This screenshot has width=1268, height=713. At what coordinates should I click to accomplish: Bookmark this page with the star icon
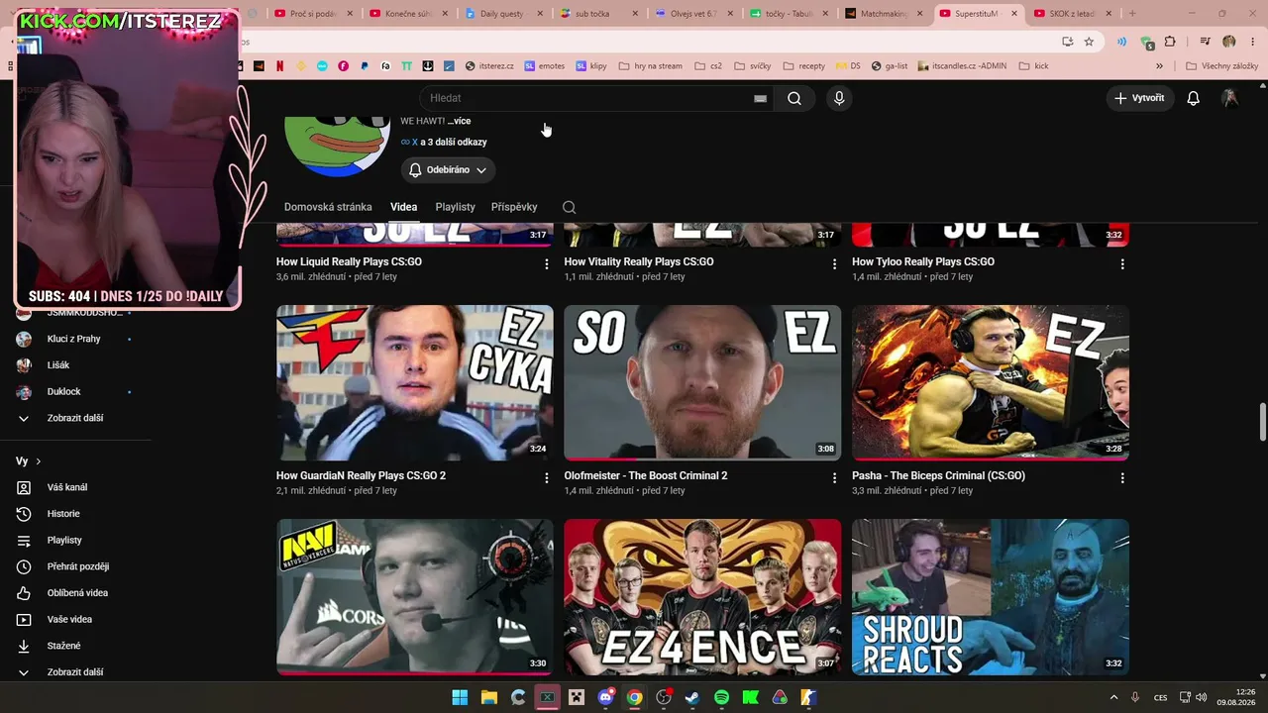pyautogui.click(x=1089, y=42)
